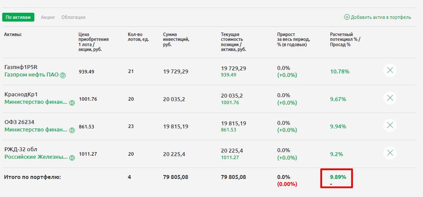423x197 pixels.
Task: Click Газпнф1P5R potential value 10.78%
Action: [x=340, y=71]
